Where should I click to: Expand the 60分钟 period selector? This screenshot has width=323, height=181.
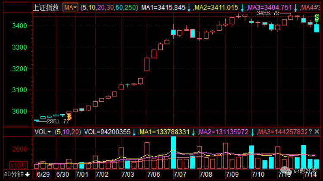click(x=15, y=174)
